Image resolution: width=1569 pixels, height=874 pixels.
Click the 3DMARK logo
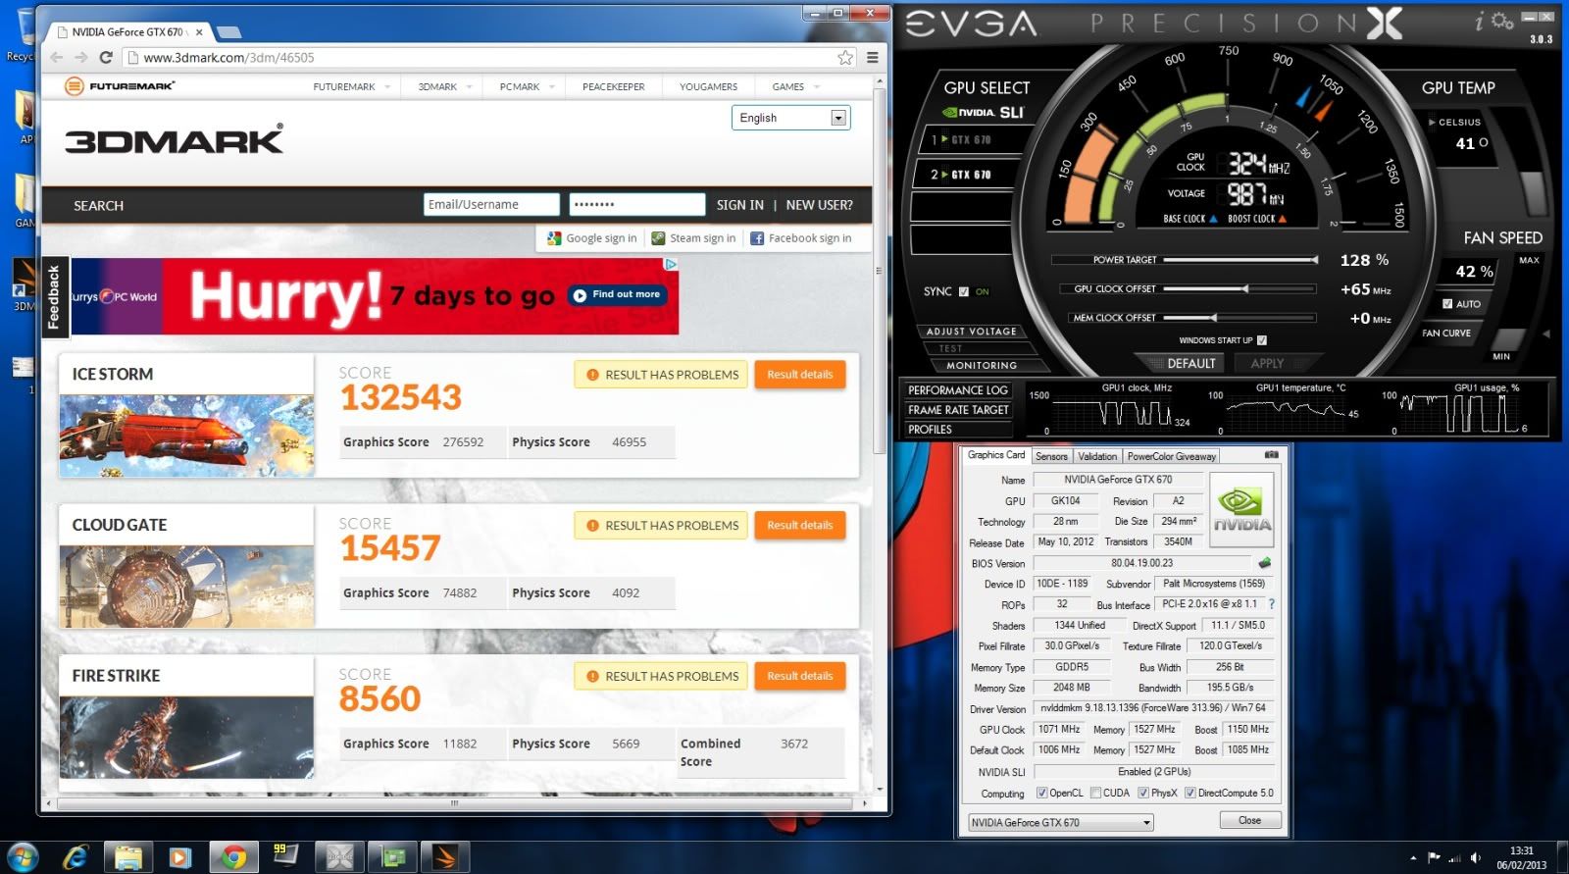click(175, 139)
